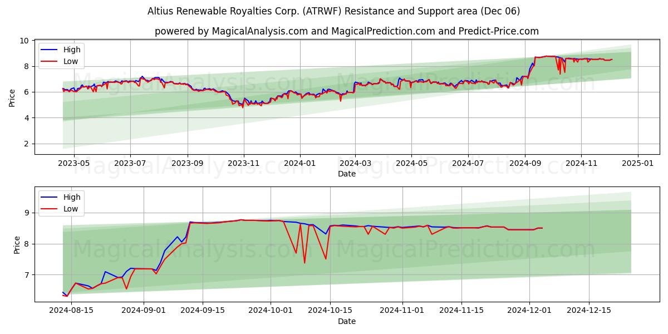Click the '2023-11' tick label
Viewport: 668px width, 334px height.
point(244,164)
